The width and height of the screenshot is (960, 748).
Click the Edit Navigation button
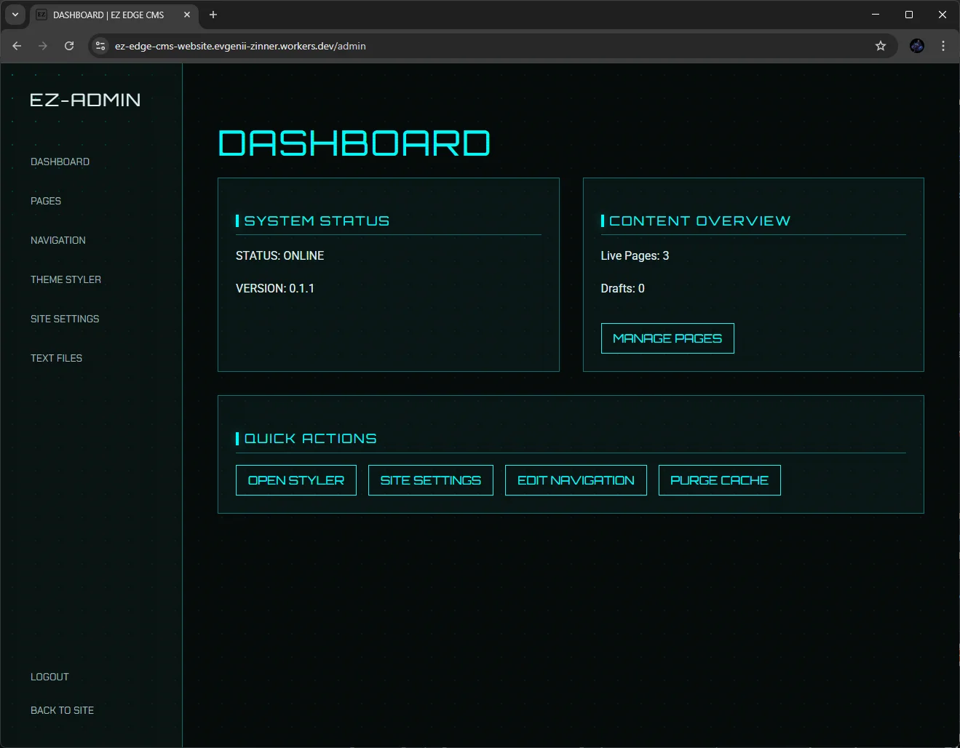pyautogui.click(x=576, y=480)
